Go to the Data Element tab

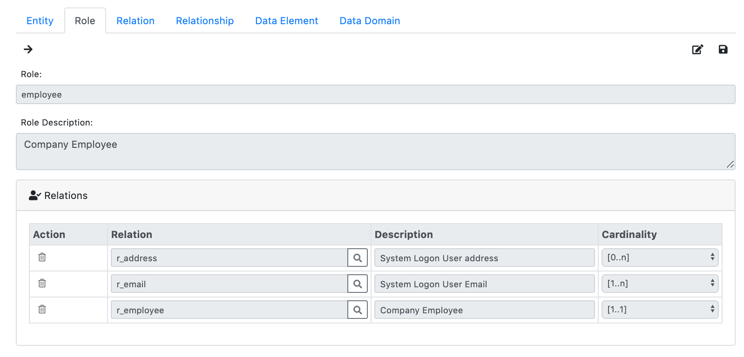point(286,21)
